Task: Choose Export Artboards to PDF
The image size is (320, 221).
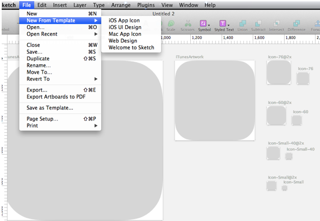Action: point(60,97)
